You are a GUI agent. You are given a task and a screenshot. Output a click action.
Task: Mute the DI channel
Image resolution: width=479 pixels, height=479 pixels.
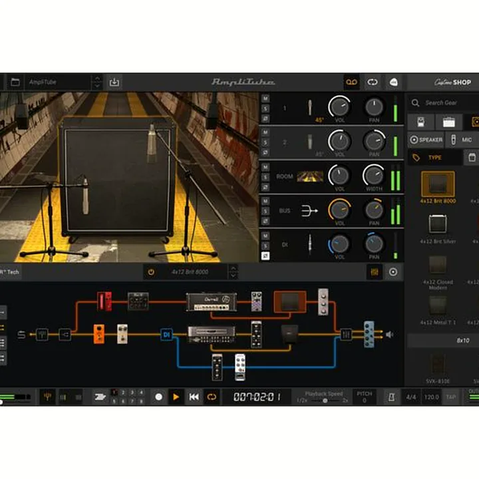point(265,236)
